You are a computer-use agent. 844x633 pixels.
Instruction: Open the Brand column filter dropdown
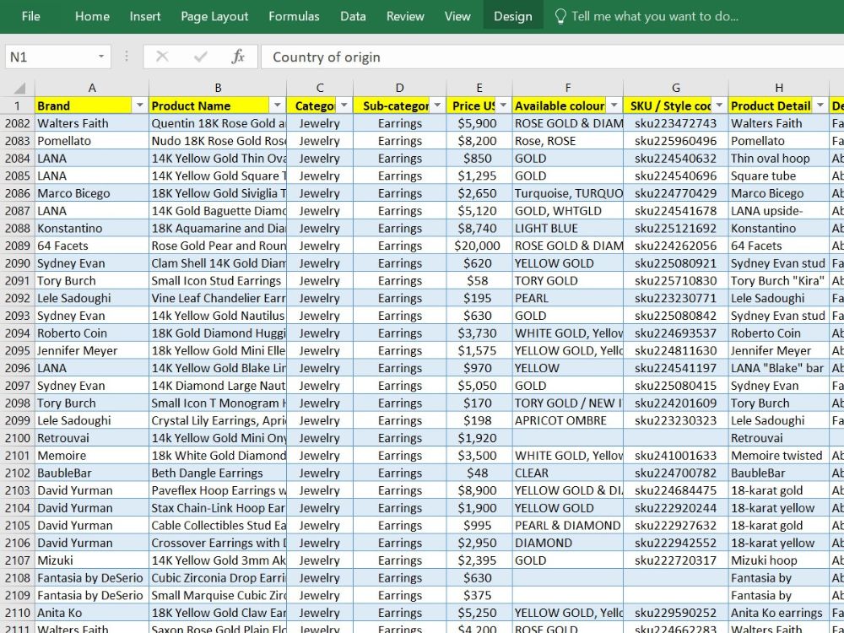click(x=139, y=105)
